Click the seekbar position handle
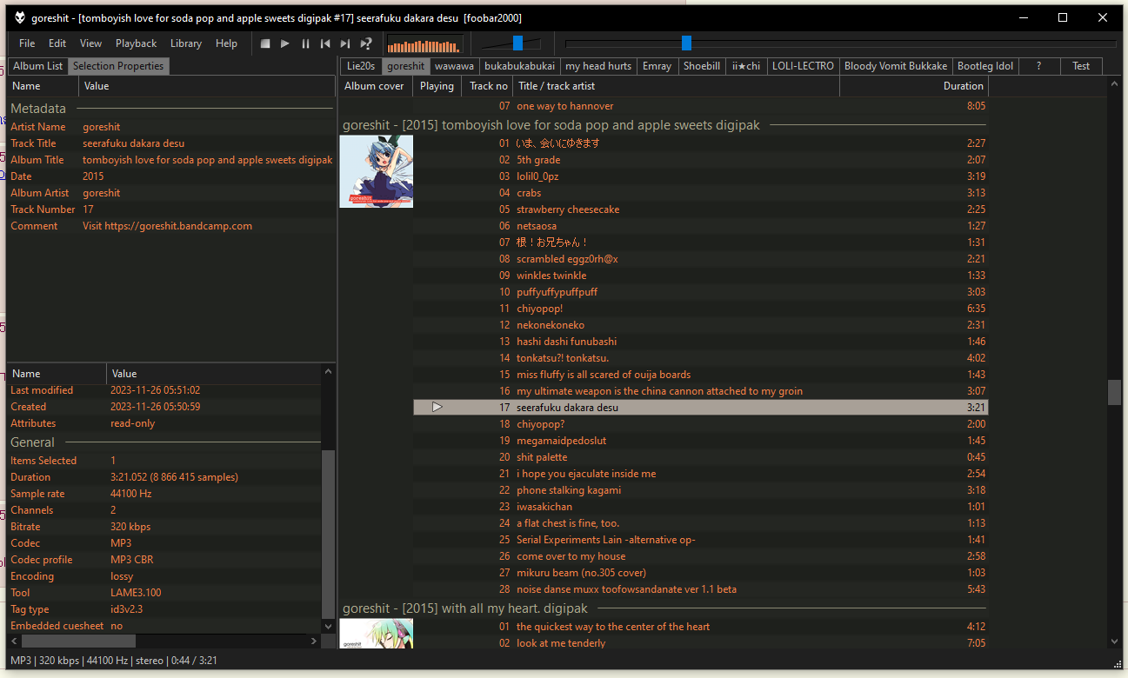1128x678 pixels. click(x=686, y=43)
